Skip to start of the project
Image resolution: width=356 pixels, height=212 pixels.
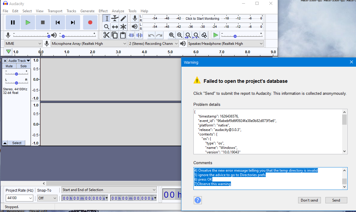click(58, 22)
